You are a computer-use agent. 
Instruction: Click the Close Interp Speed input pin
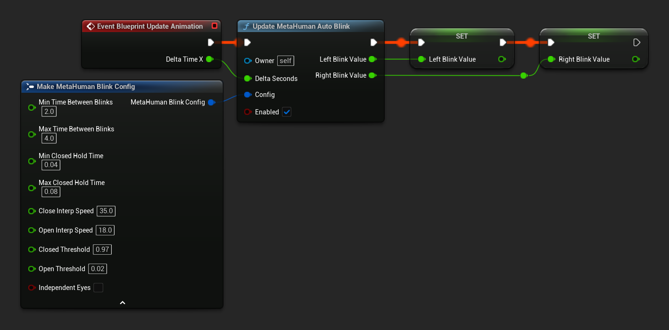pos(32,211)
